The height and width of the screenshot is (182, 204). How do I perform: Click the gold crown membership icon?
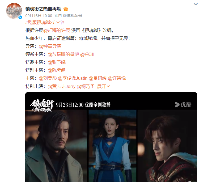[66, 9]
